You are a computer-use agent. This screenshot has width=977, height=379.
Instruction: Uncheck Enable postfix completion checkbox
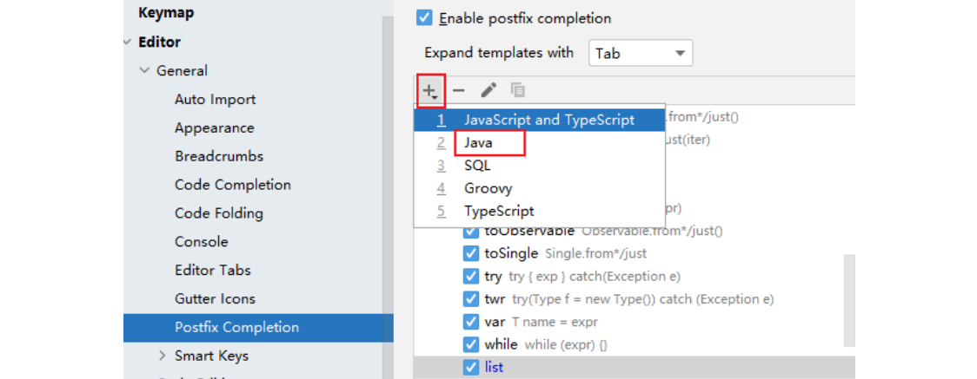424,18
